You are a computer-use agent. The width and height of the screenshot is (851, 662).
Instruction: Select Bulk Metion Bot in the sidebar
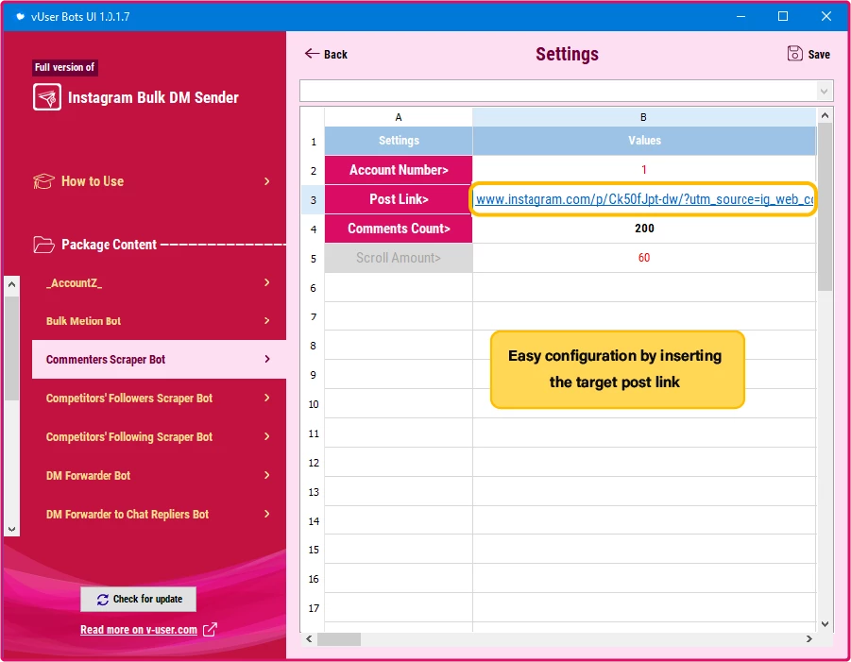(x=159, y=321)
